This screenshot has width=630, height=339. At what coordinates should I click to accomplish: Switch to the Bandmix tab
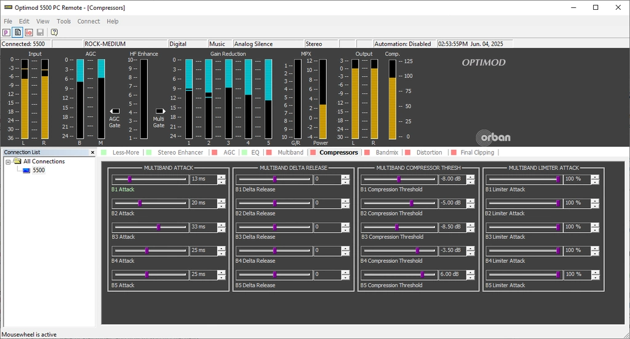pos(387,152)
